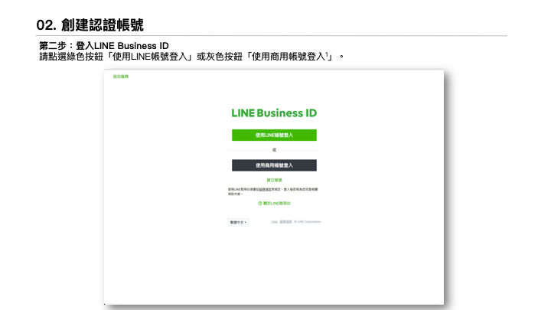Viewport: 551px width, 310px height.
Task: Open the 建立帳號 create account link
Action: coord(274,179)
